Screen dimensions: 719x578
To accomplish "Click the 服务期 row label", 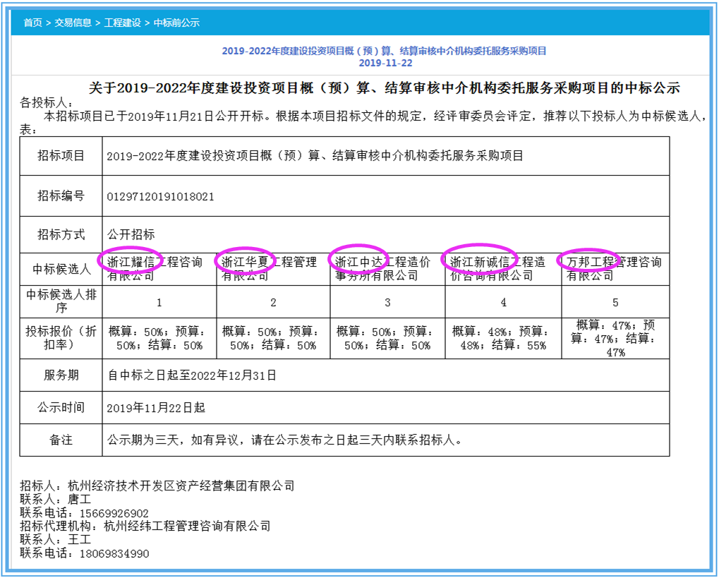I will tap(61, 375).
